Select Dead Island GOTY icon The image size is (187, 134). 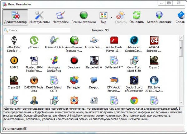tap(54, 80)
